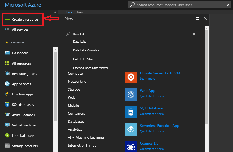Open the AI + Machine Learning category
The image size is (233, 152).
coord(86,138)
